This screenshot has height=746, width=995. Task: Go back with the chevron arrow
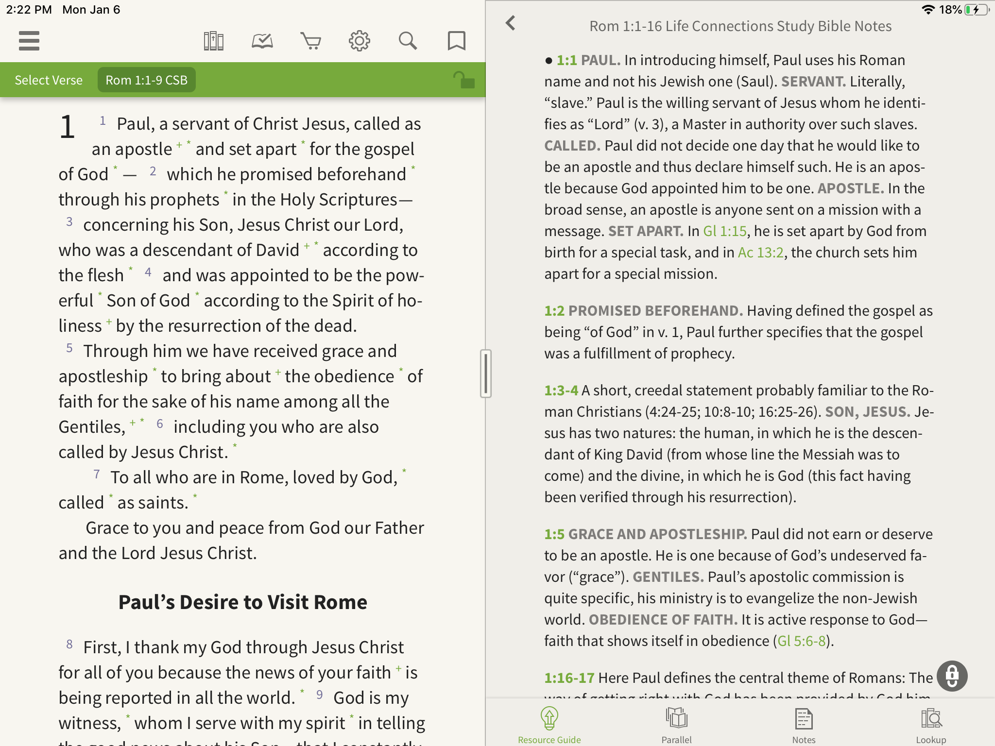click(510, 23)
